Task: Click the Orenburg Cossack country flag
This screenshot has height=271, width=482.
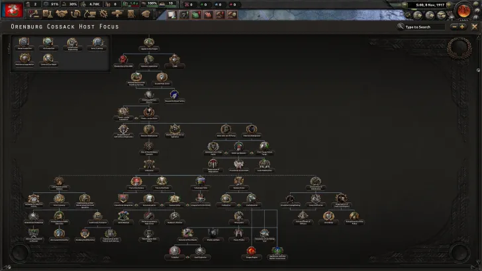Action: (x=13, y=8)
